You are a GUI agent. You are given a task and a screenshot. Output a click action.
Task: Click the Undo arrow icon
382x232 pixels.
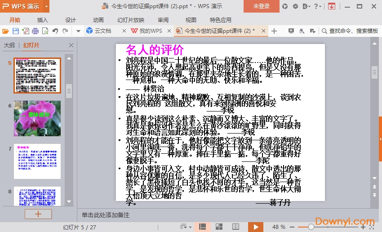[55, 31]
